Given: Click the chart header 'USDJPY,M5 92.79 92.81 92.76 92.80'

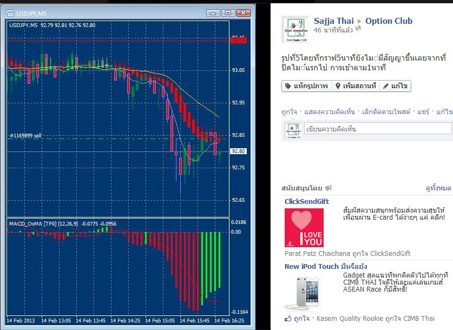Looking at the screenshot, I should [x=52, y=25].
